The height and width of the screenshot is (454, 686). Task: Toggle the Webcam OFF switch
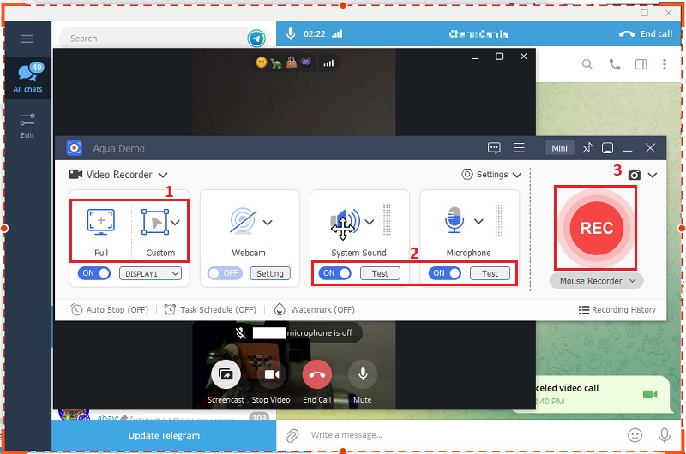point(225,273)
